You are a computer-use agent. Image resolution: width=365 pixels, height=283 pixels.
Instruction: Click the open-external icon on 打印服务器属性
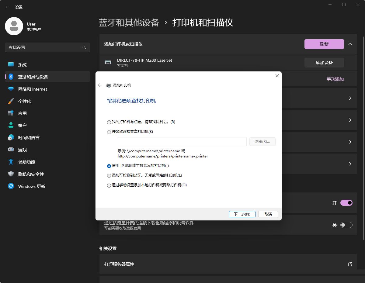click(350, 264)
